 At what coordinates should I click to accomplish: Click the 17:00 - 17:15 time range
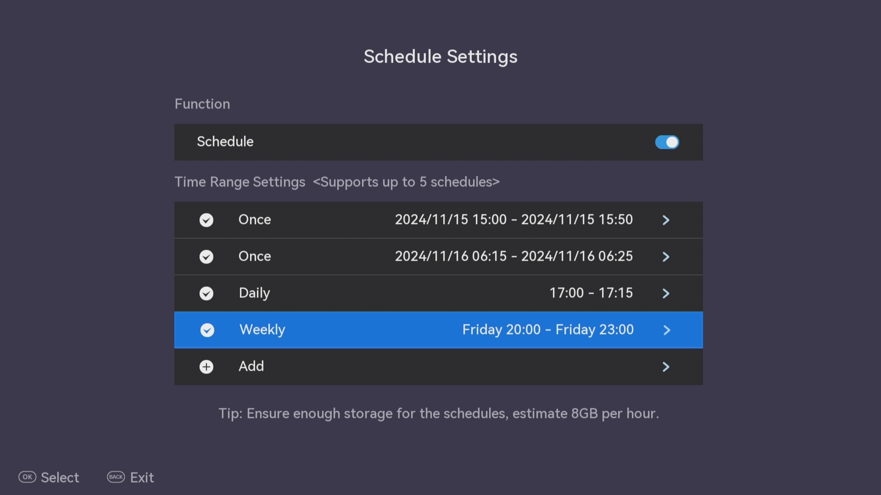click(x=591, y=293)
